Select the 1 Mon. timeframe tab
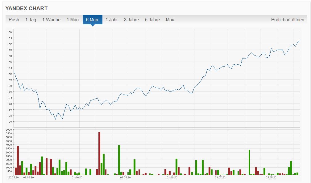Viewport: 311px width, 183px height. pyautogui.click(x=73, y=20)
